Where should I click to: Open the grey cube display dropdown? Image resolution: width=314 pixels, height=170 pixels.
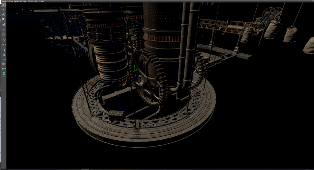(4, 64)
